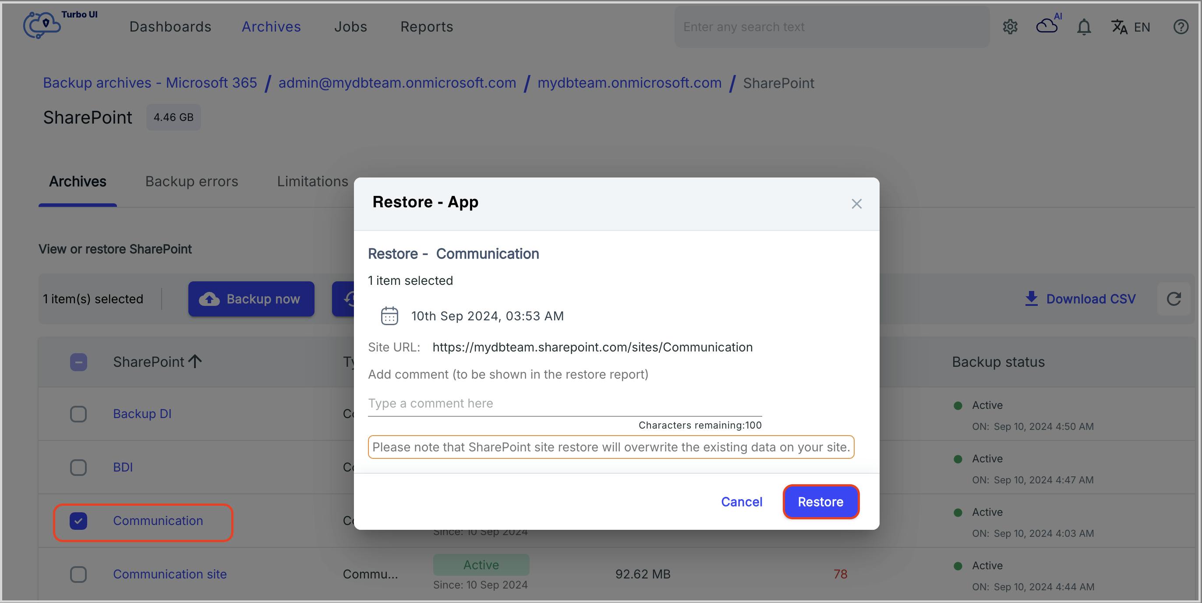Click the refresh icon beside Download CSV
Viewport: 1202px width, 603px height.
click(1174, 299)
